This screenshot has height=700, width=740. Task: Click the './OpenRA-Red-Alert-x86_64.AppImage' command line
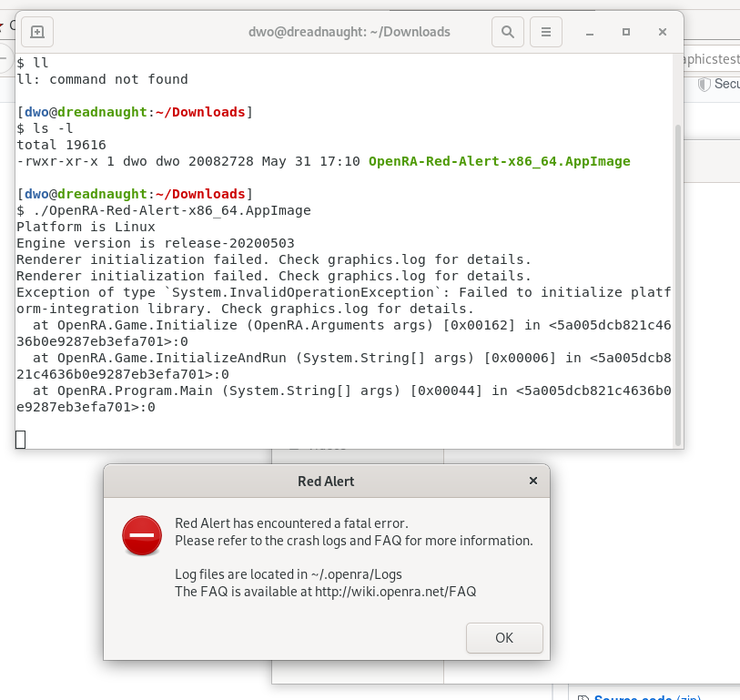coord(164,210)
